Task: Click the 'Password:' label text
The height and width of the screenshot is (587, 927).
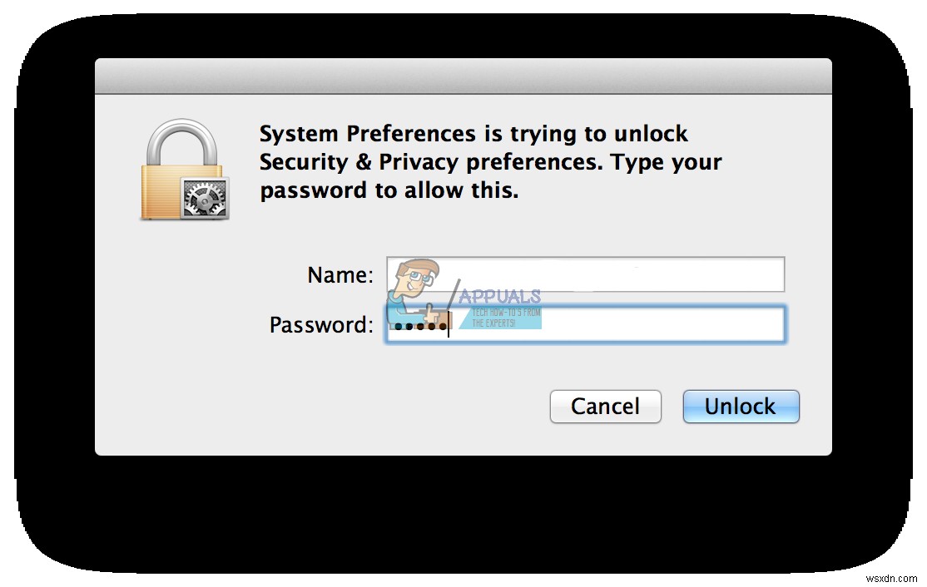Action: click(320, 325)
